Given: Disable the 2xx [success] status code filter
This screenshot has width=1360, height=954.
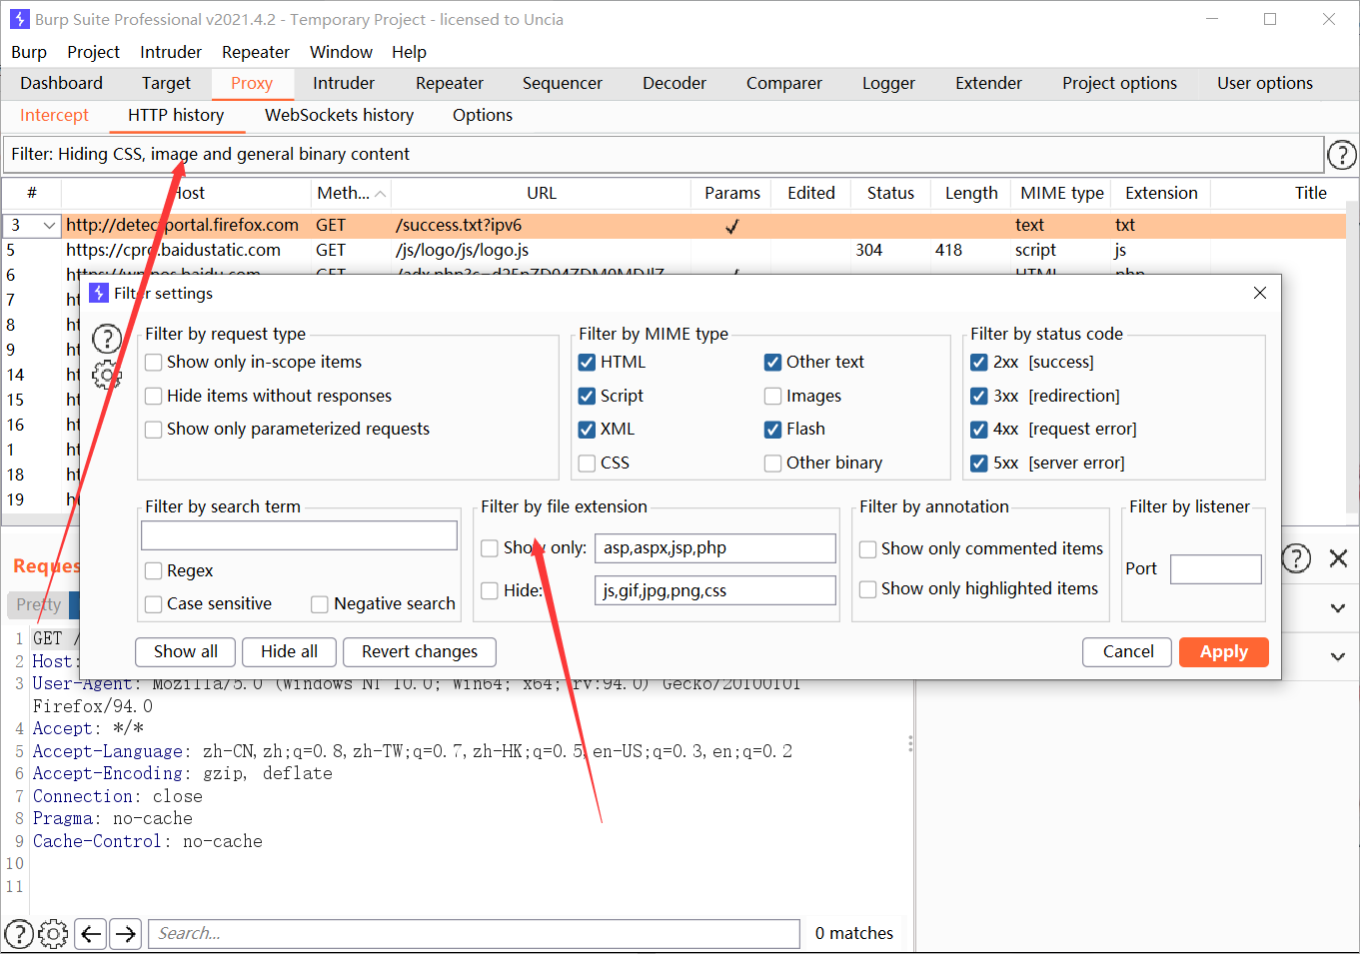Looking at the screenshot, I should coord(978,362).
